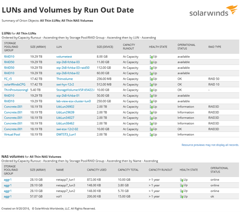Click the Resource previews notice link
Viewport: 241px width, 212px height.
click(210, 145)
